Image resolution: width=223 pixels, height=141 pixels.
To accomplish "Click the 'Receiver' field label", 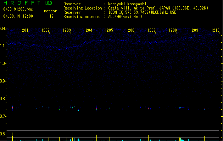I will 72,12.
